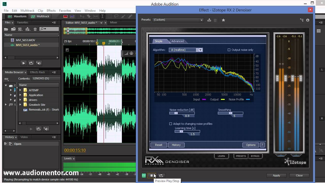Mark preset as favorite with star icon
Image resolution: width=325 pixels, height=183 pixels.
pos(223,20)
